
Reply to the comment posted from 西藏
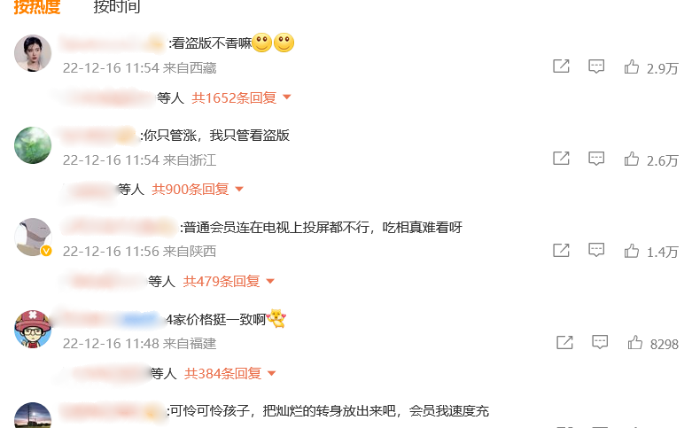596,66
